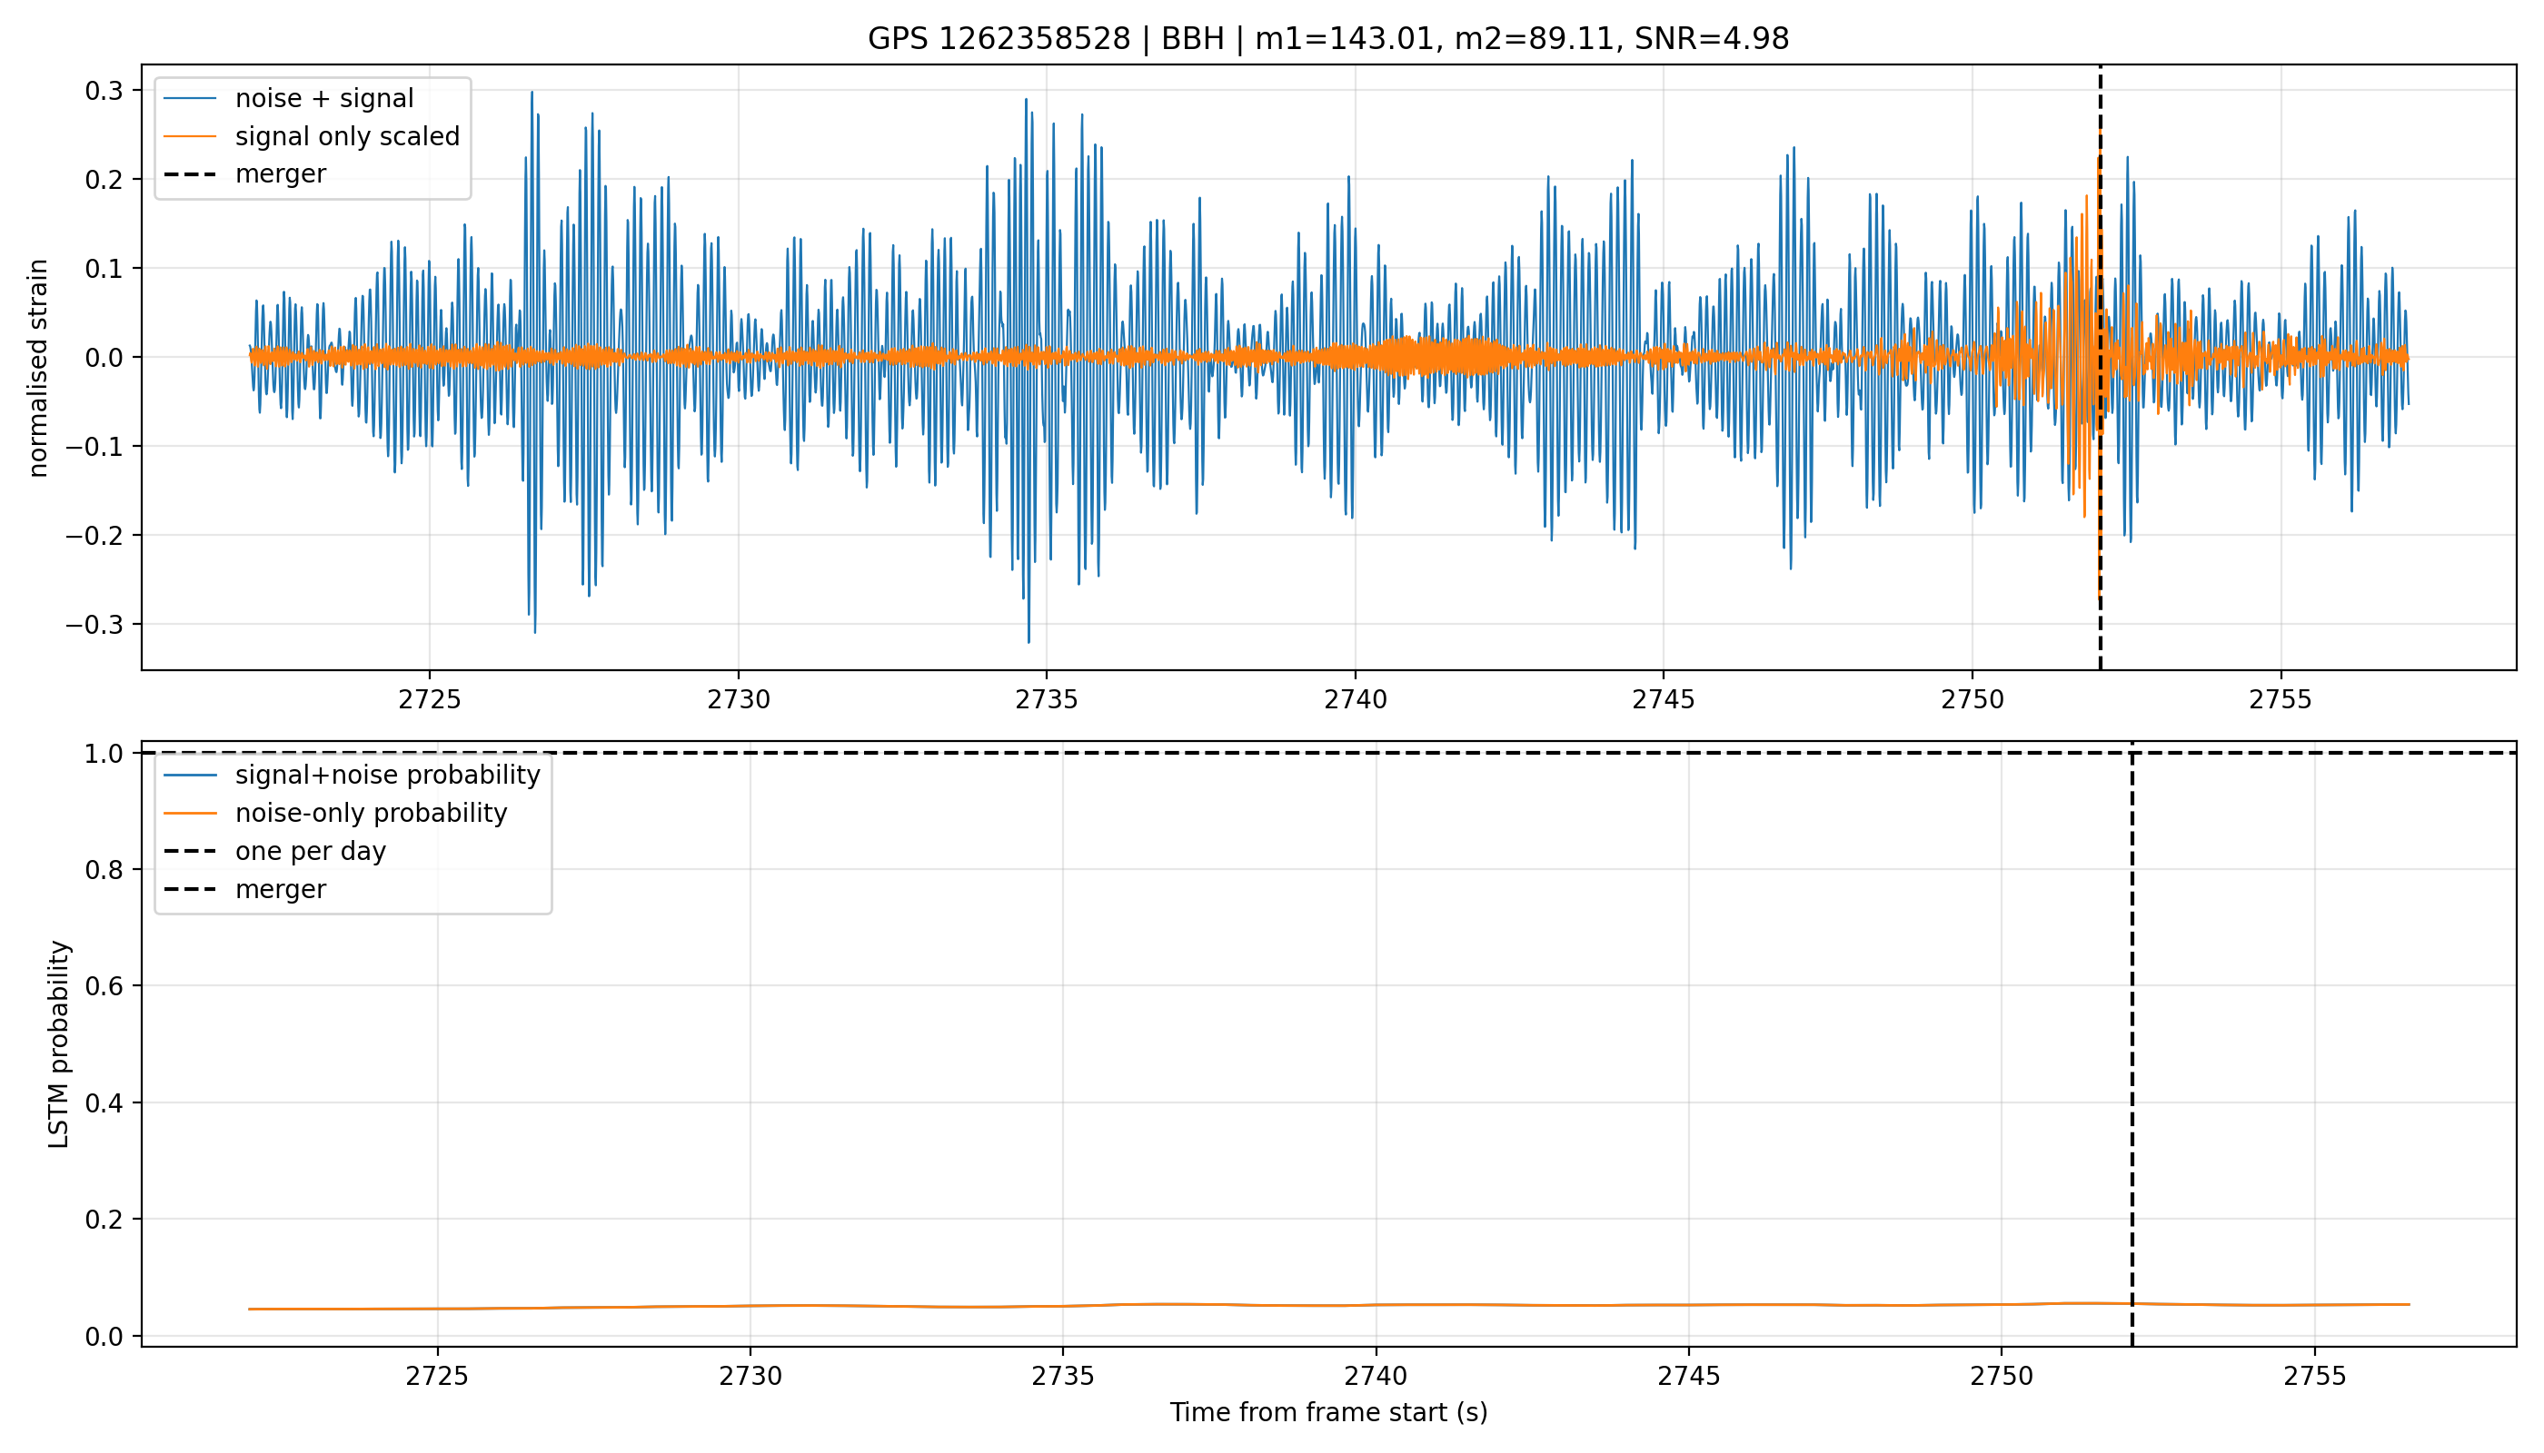The image size is (2544, 1453).
Task: Click the 2740 tick label on top x-axis
Action: pyautogui.click(x=1355, y=699)
